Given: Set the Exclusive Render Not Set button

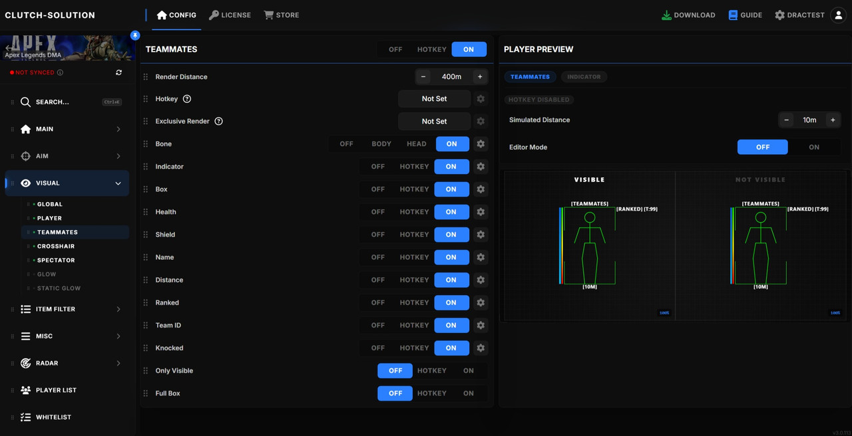Looking at the screenshot, I should (434, 122).
